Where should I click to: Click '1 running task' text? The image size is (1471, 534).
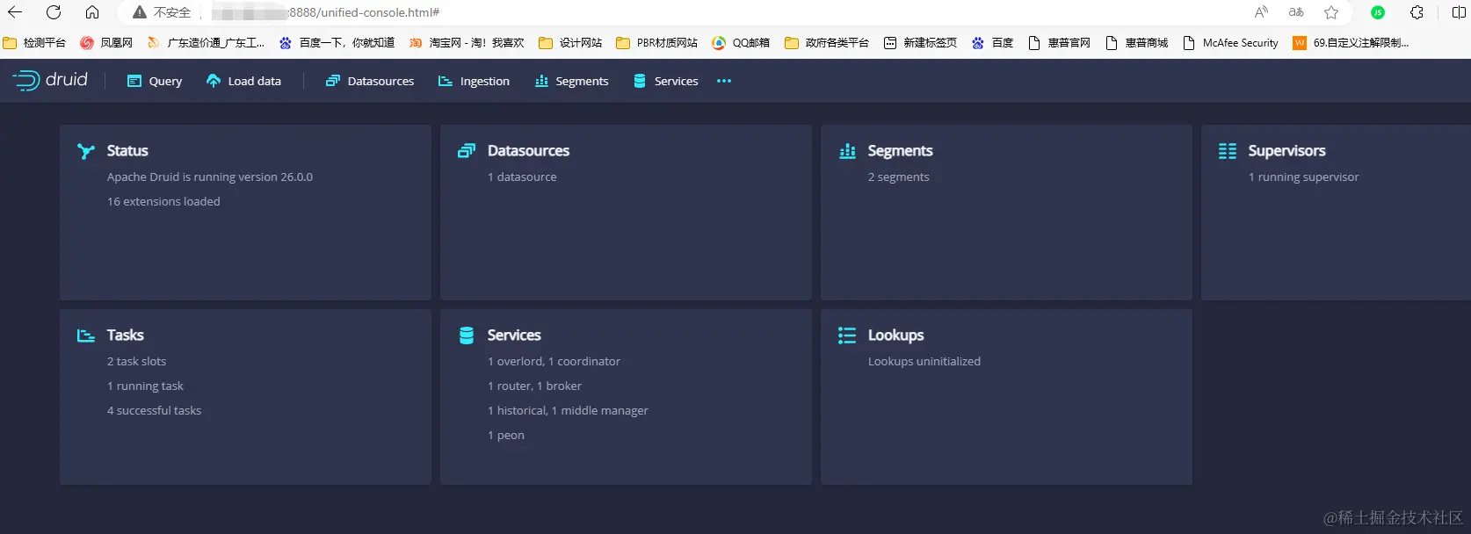[x=145, y=386]
